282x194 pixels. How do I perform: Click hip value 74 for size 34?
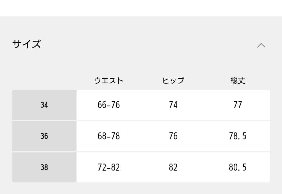click(173, 105)
